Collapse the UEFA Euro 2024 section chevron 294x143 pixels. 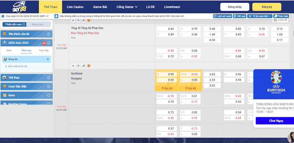click(x=49, y=43)
